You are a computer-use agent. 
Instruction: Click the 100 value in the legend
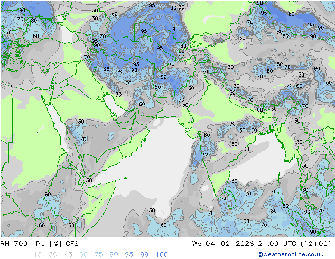pos(162,255)
